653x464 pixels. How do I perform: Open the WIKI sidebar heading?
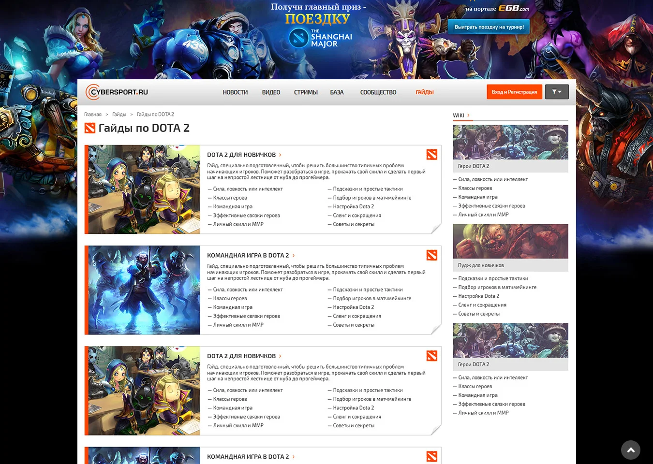(x=459, y=116)
